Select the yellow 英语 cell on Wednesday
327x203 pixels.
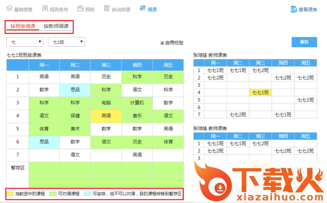(106, 116)
